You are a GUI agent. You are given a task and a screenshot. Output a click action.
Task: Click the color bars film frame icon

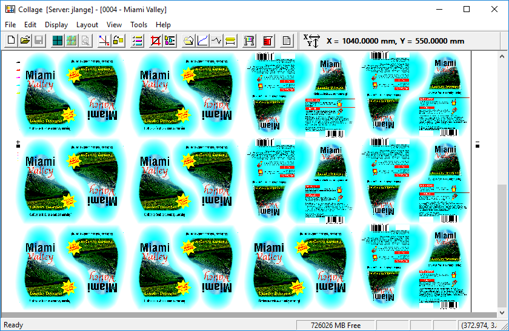click(249, 41)
